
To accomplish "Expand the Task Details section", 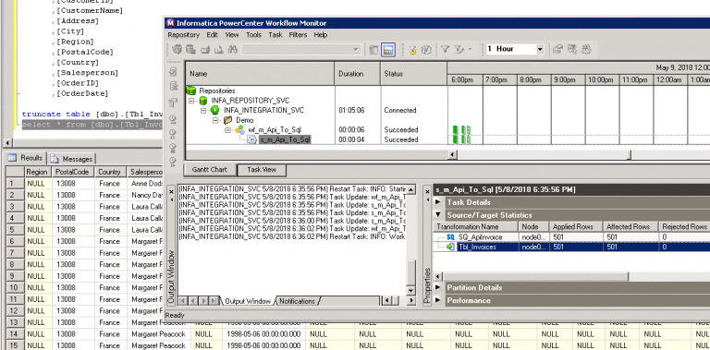I will [438, 202].
